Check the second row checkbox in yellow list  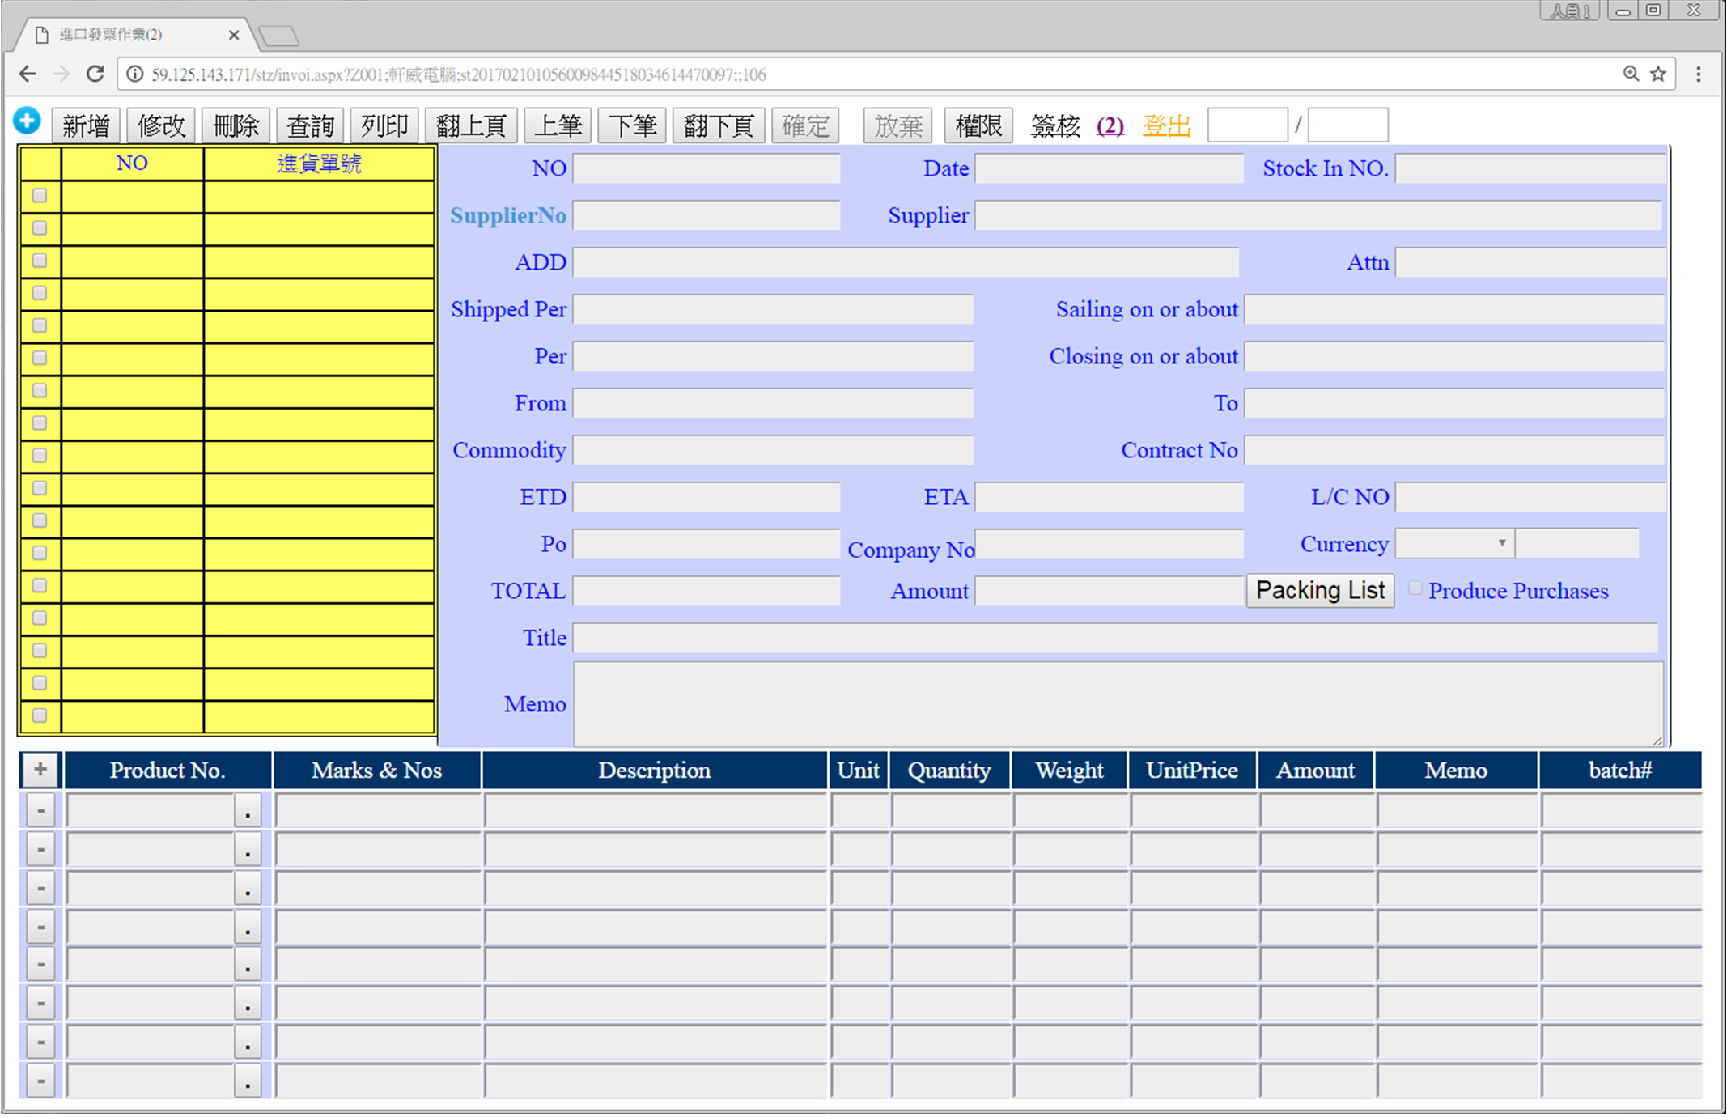point(40,227)
